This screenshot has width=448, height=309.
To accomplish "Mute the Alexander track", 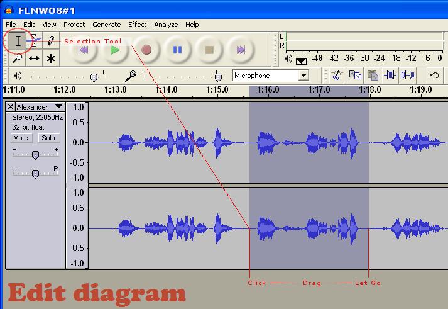I will point(21,138).
